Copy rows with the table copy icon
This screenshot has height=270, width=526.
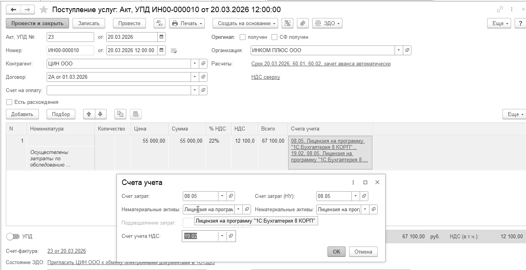[120, 114]
